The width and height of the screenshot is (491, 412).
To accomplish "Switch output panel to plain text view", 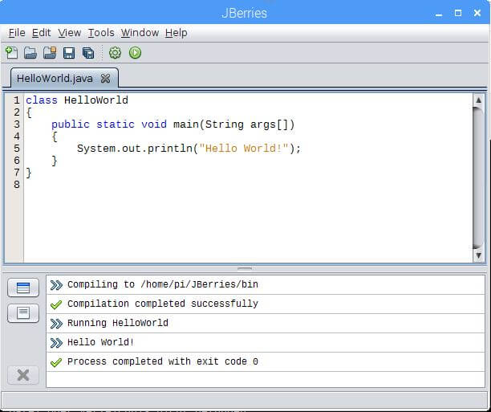I will (23, 312).
